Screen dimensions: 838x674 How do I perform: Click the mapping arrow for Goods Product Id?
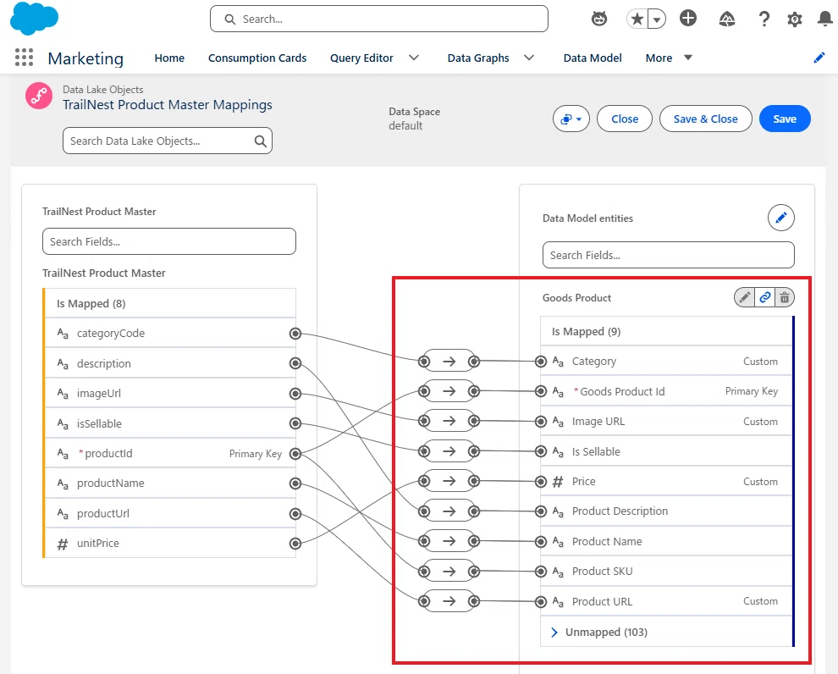tap(449, 391)
